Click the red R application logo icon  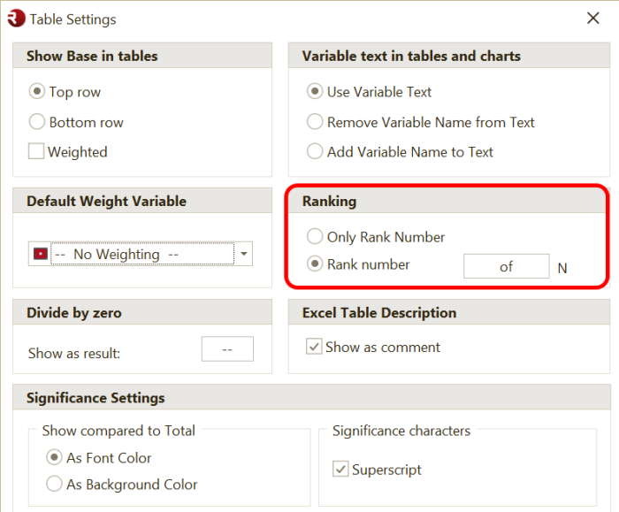[16, 18]
